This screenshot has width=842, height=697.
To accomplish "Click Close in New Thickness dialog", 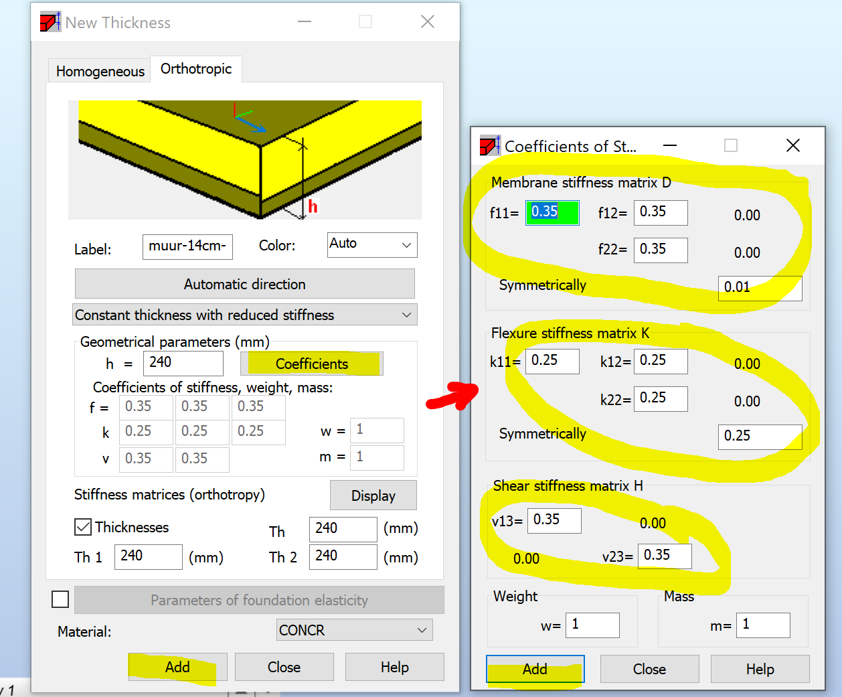I will pos(284,667).
